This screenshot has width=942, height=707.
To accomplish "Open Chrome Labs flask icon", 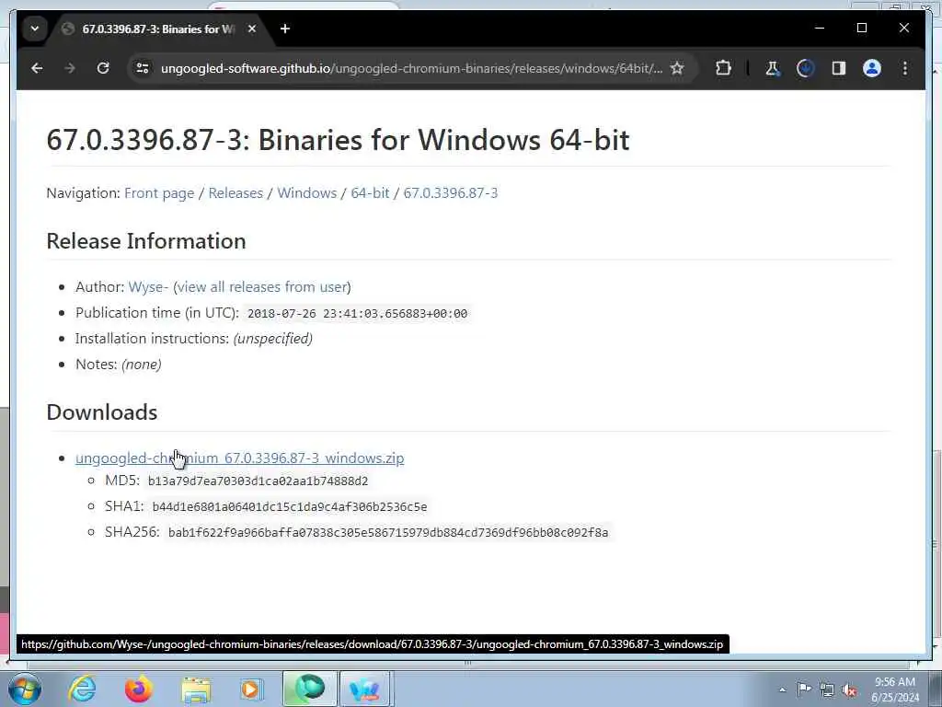I will [772, 68].
